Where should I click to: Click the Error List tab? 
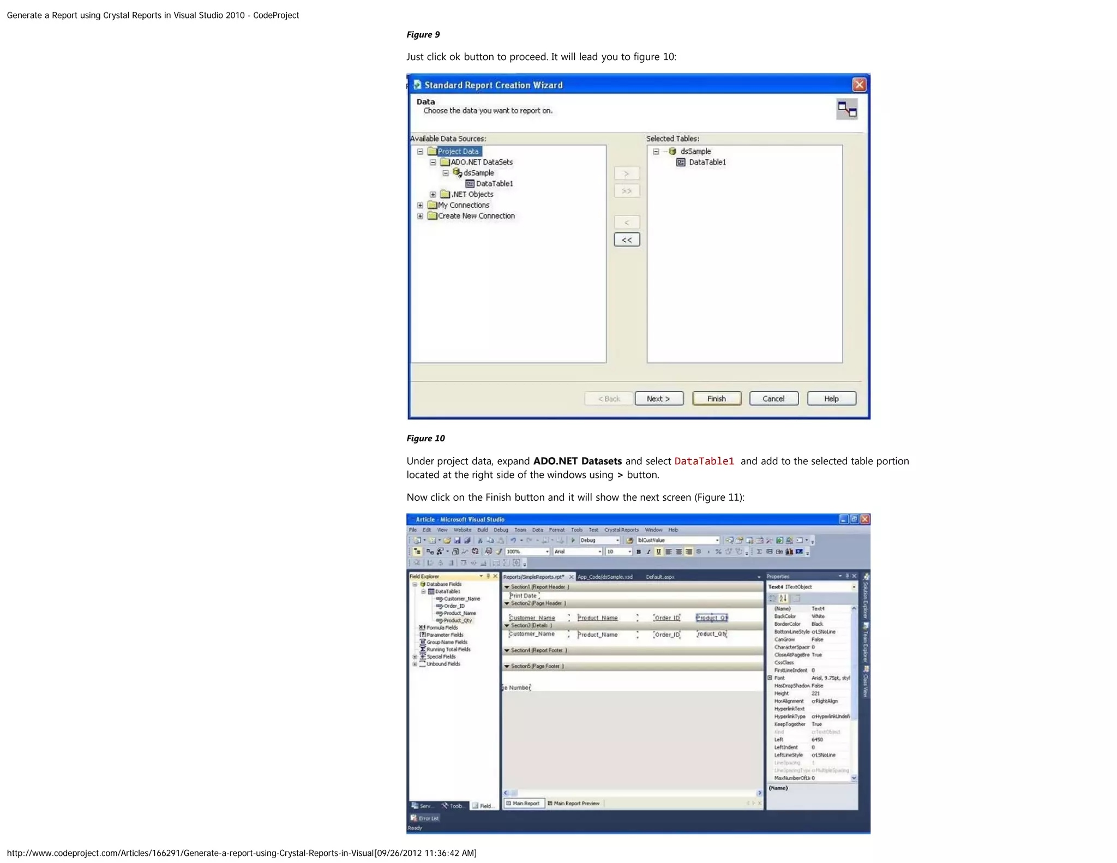424,818
